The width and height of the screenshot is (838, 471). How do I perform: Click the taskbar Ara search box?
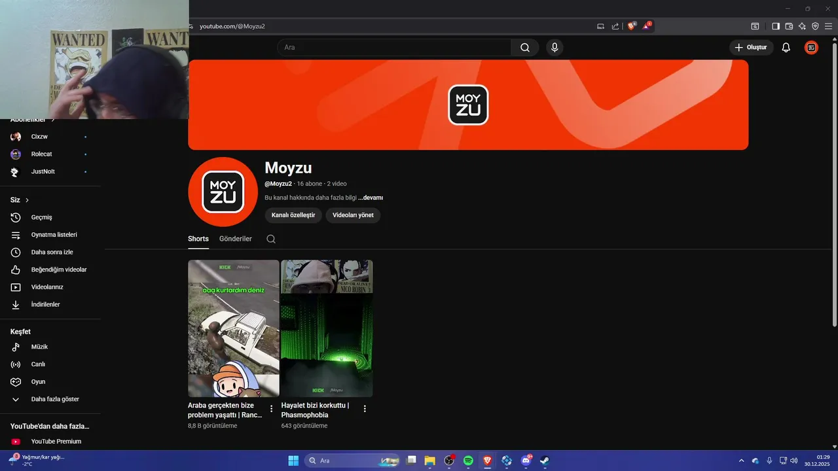tap(353, 461)
